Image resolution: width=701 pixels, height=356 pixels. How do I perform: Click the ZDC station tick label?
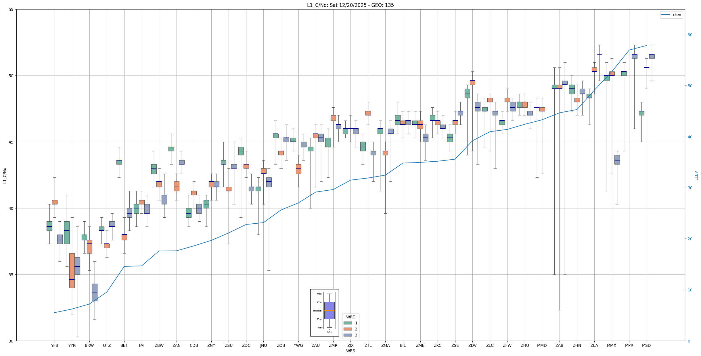click(x=246, y=345)
